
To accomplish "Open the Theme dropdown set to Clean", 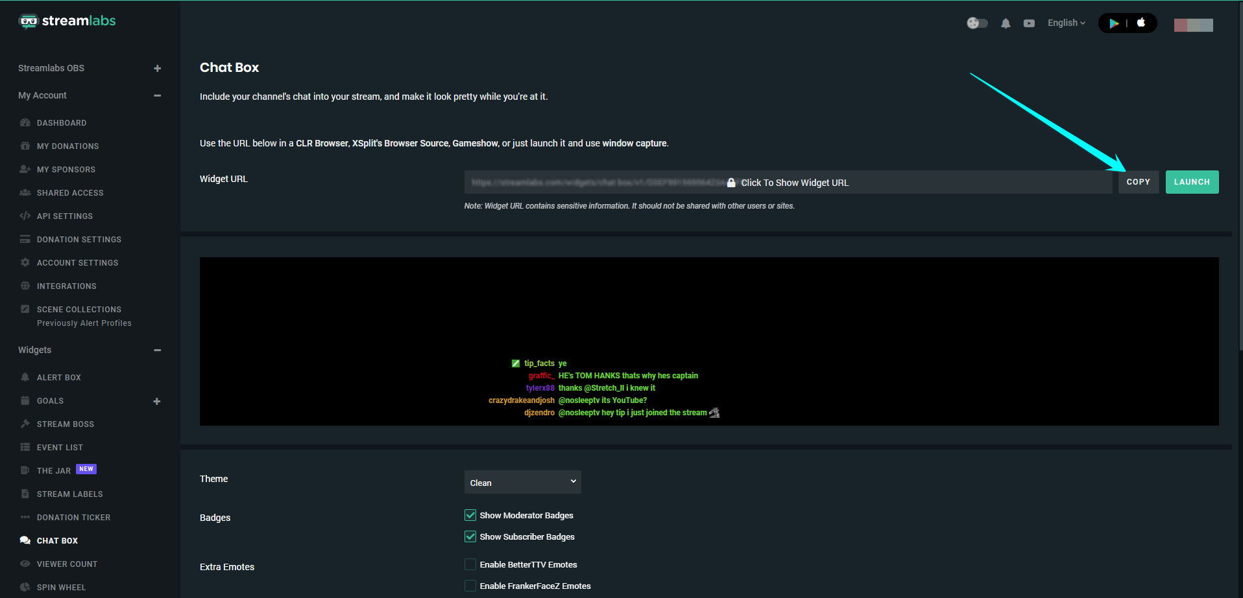I will click(x=523, y=482).
